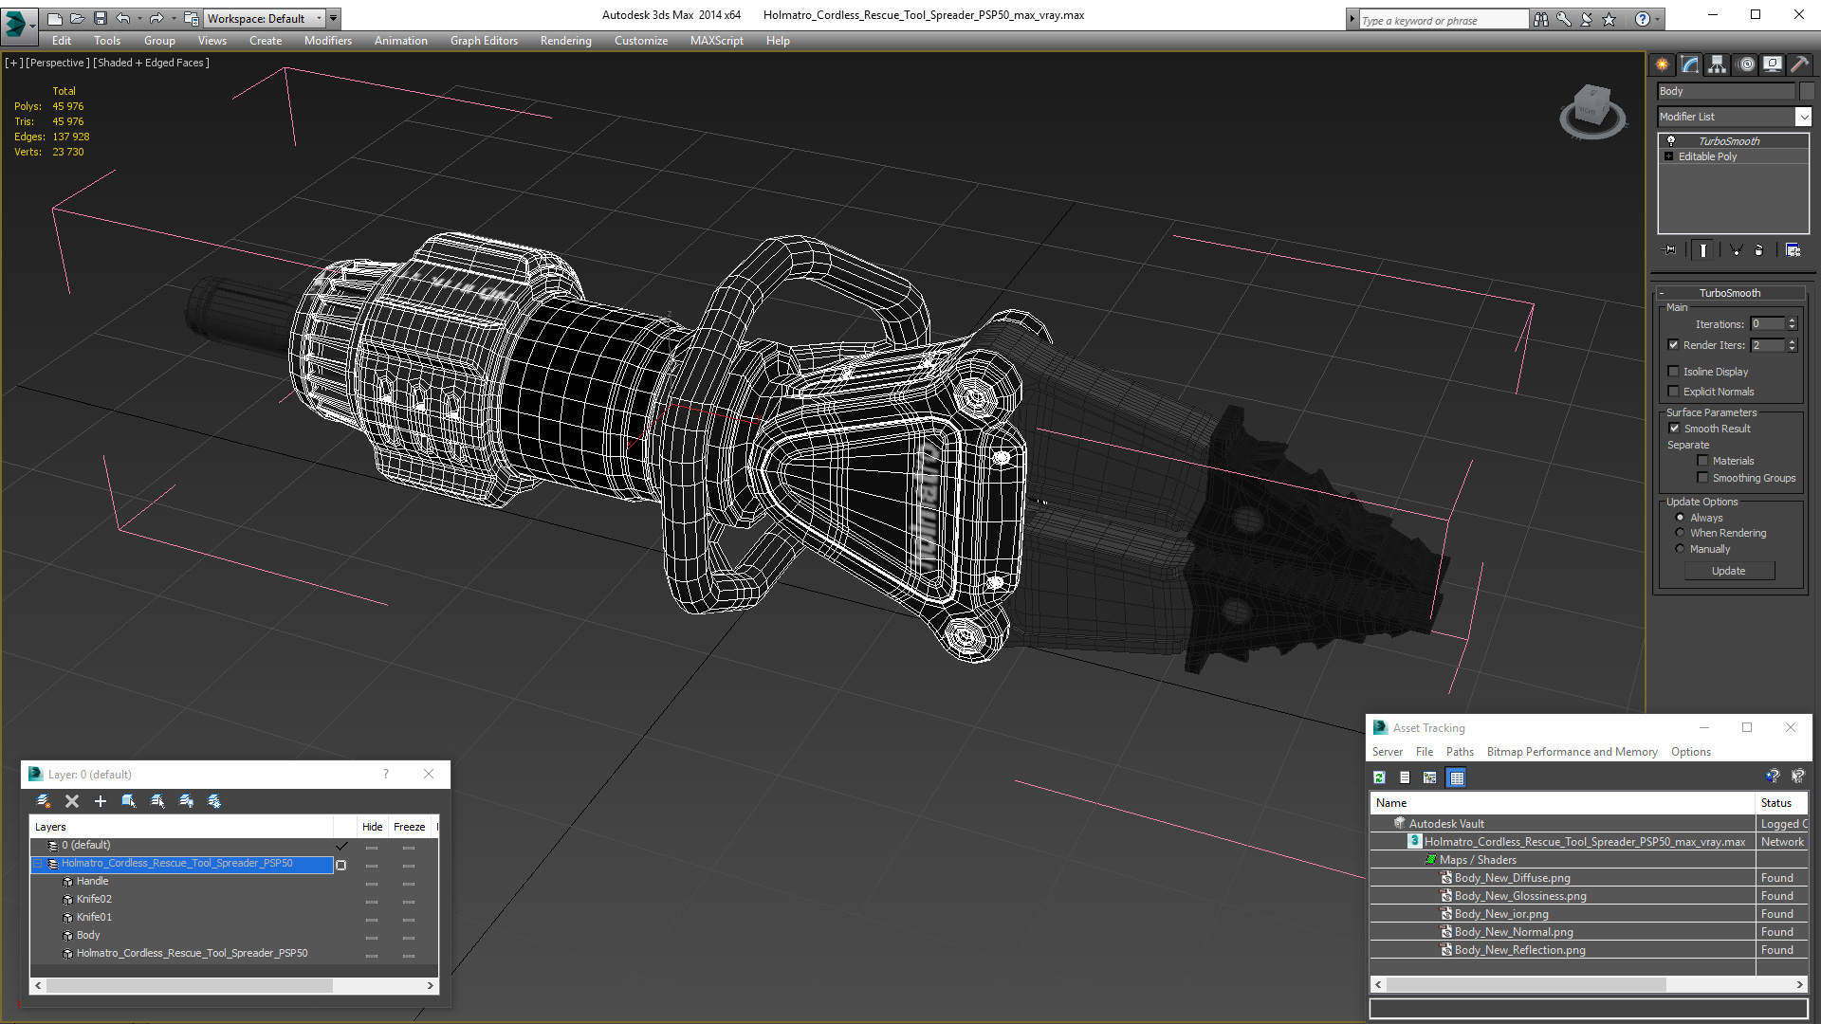Click Refresh icon in Asset Tracking
The image size is (1821, 1024).
[1379, 777]
